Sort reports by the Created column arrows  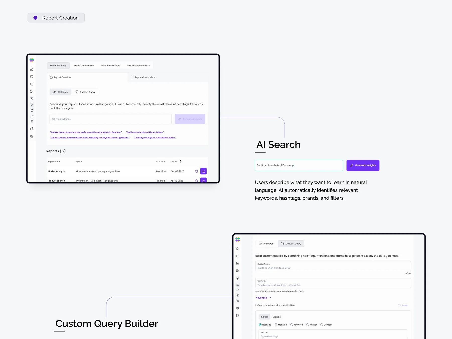point(180,161)
